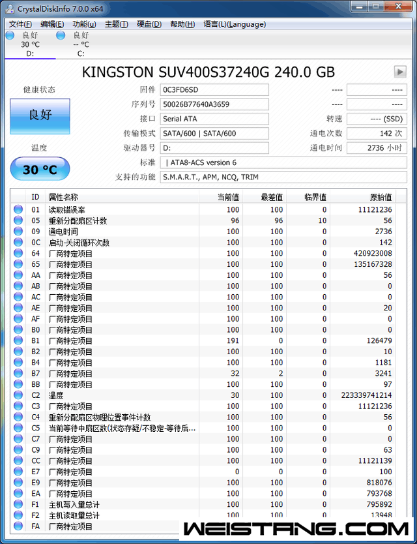The width and height of the screenshot is (417, 544).
Task: Click the status icon for attribute AA
Action: [x=18, y=275]
